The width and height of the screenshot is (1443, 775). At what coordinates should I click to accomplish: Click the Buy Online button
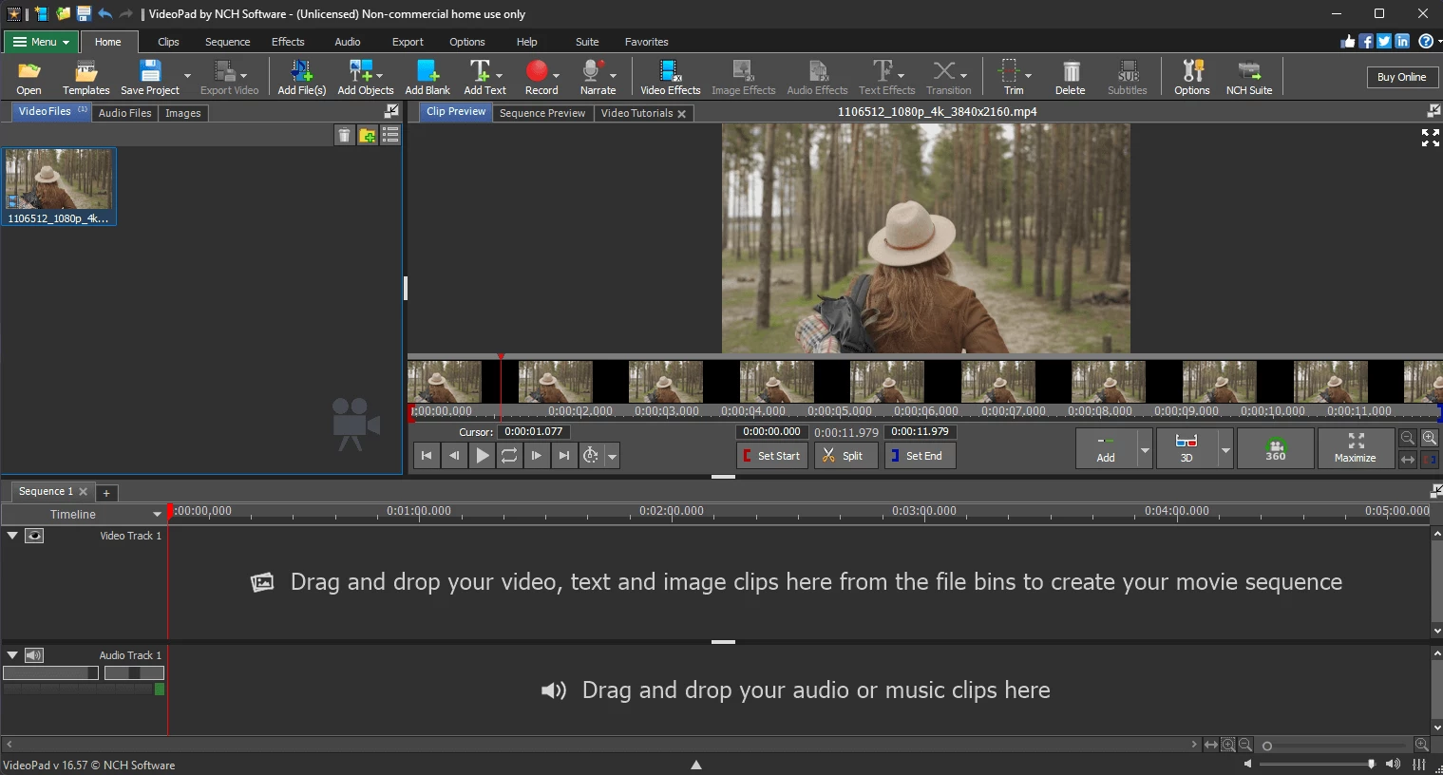tap(1401, 77)
